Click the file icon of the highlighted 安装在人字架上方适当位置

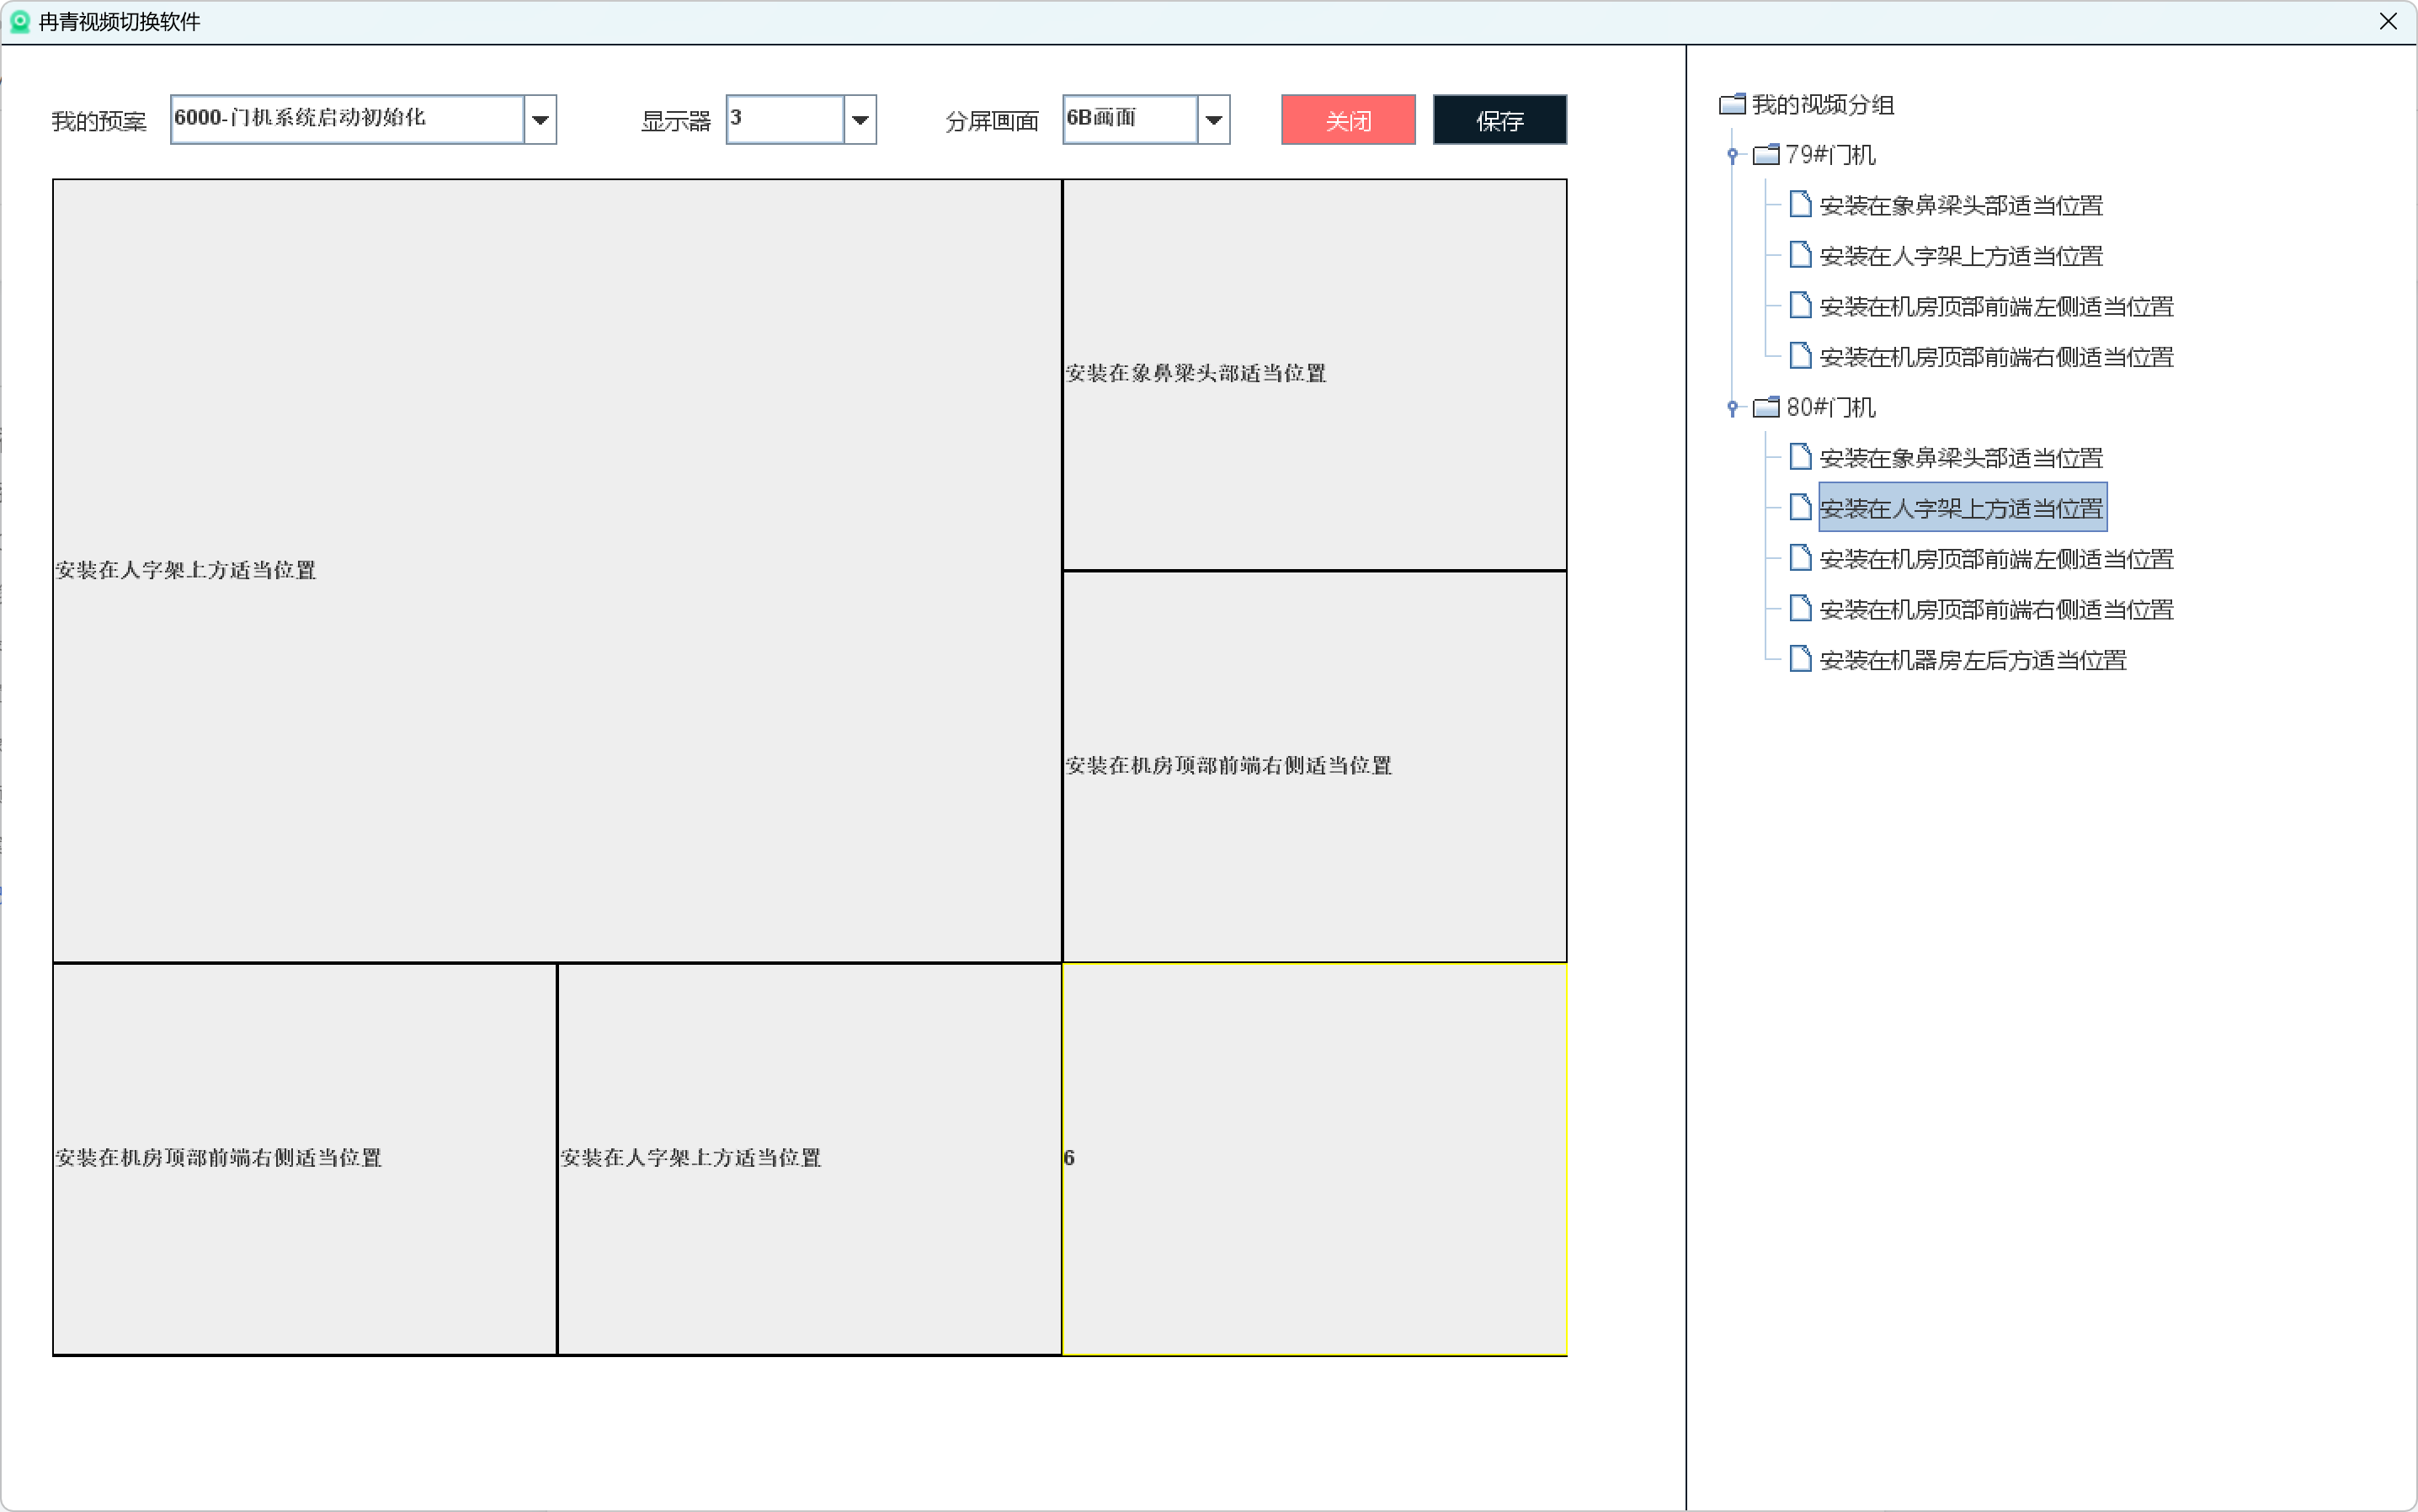(1800, 508)
